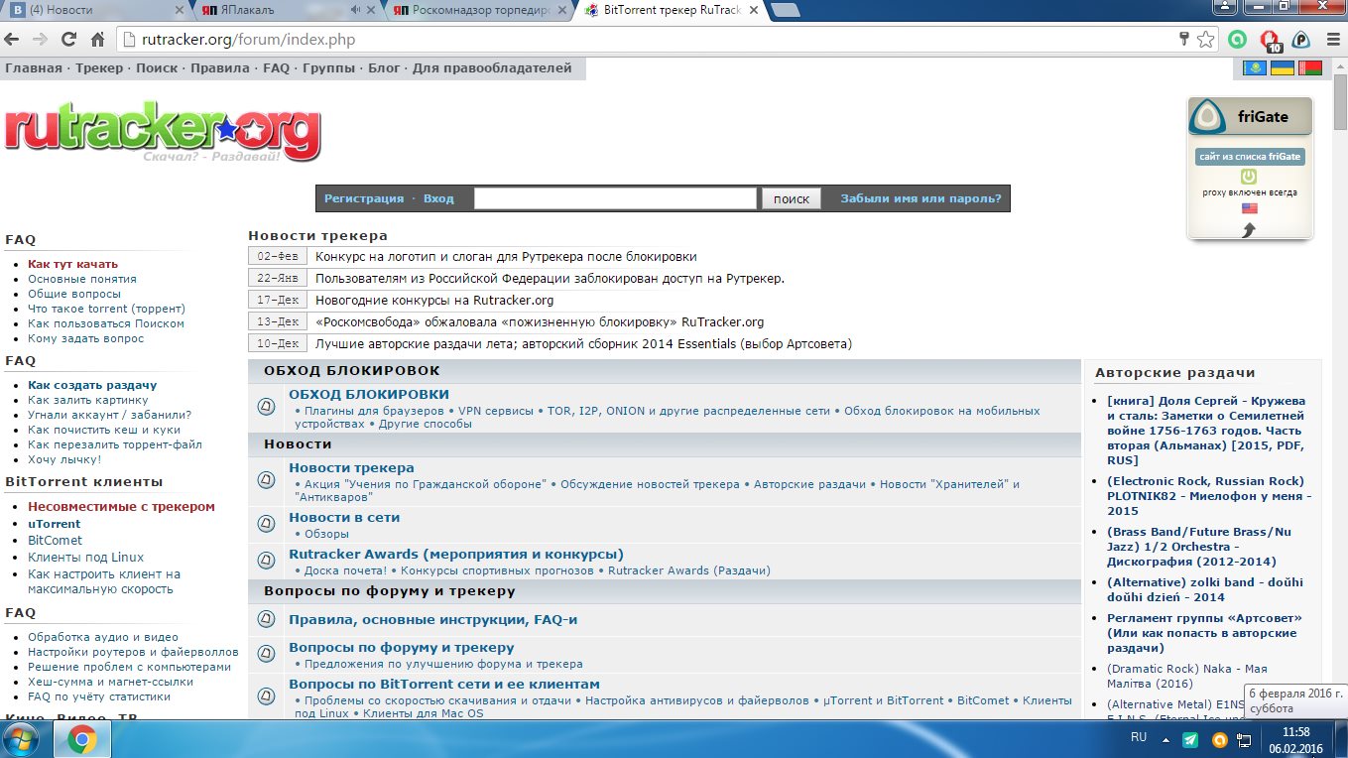Screen dimensions: 1348x758
Task: Switch to the ЯПлакалъ tab
Action: tap(286, 10)
